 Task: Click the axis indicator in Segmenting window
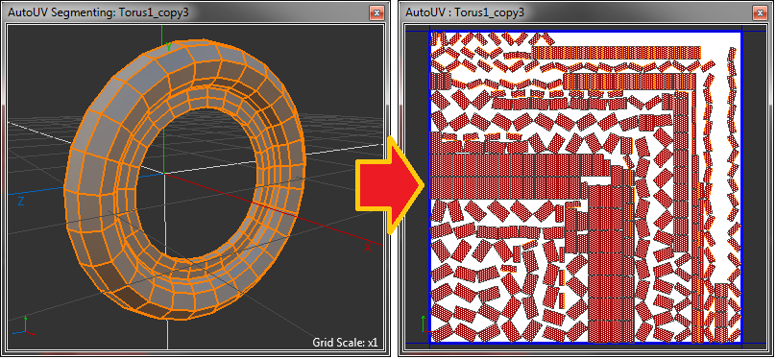(x=25, y=325)
